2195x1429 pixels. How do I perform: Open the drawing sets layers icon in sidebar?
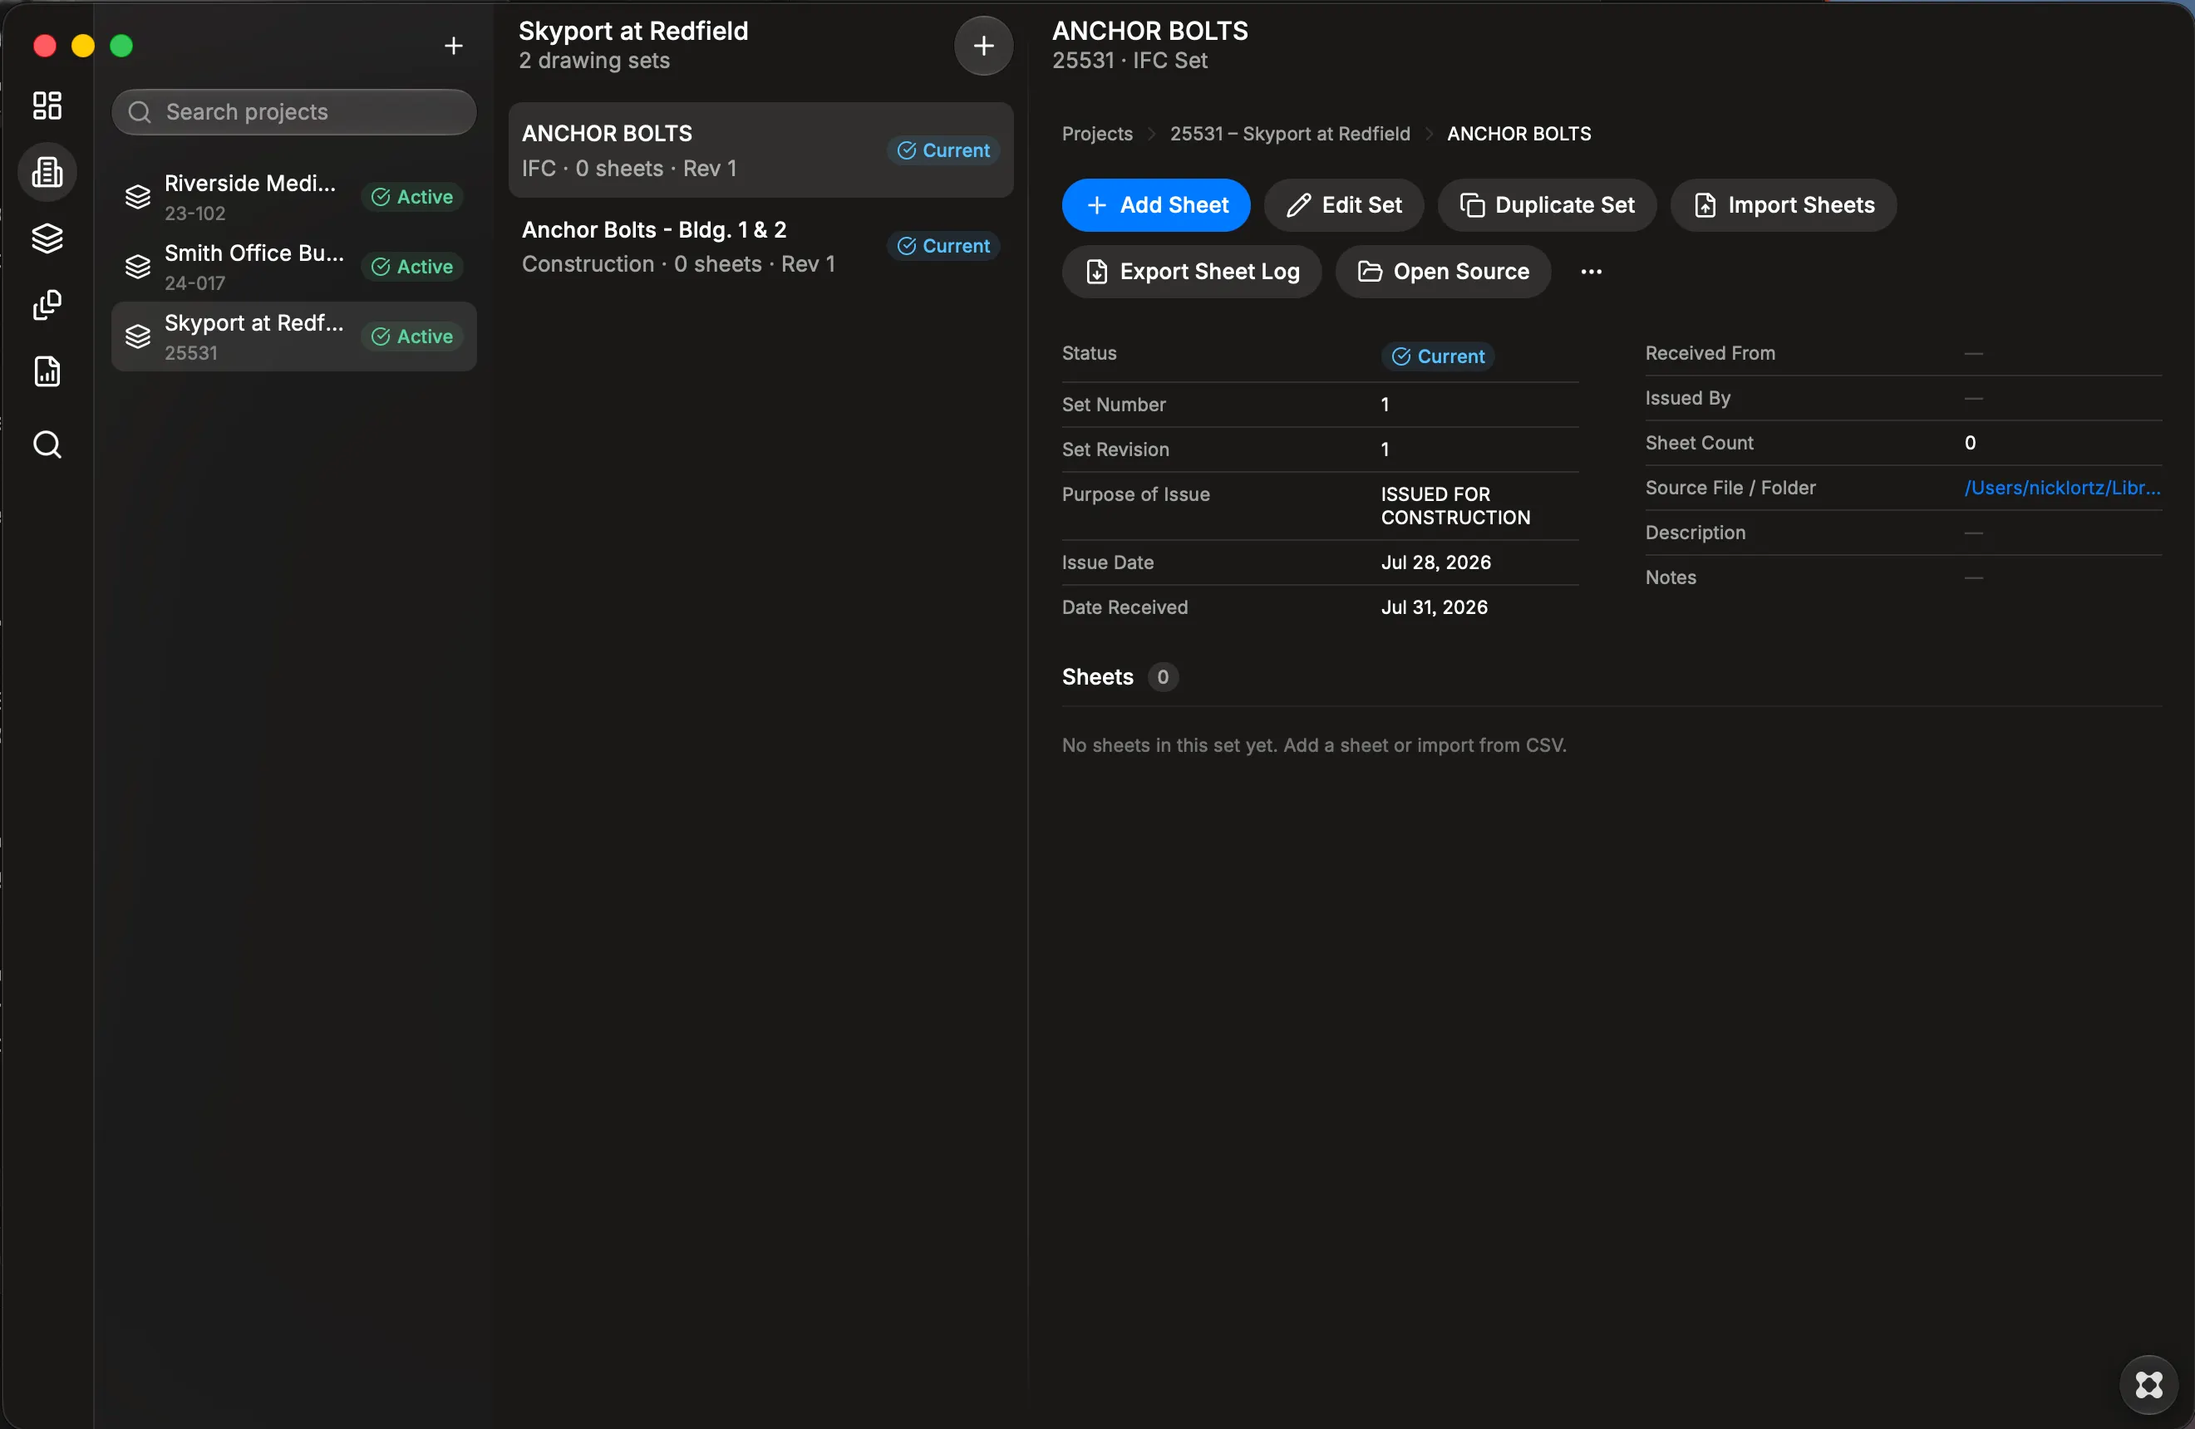(47, 238)
